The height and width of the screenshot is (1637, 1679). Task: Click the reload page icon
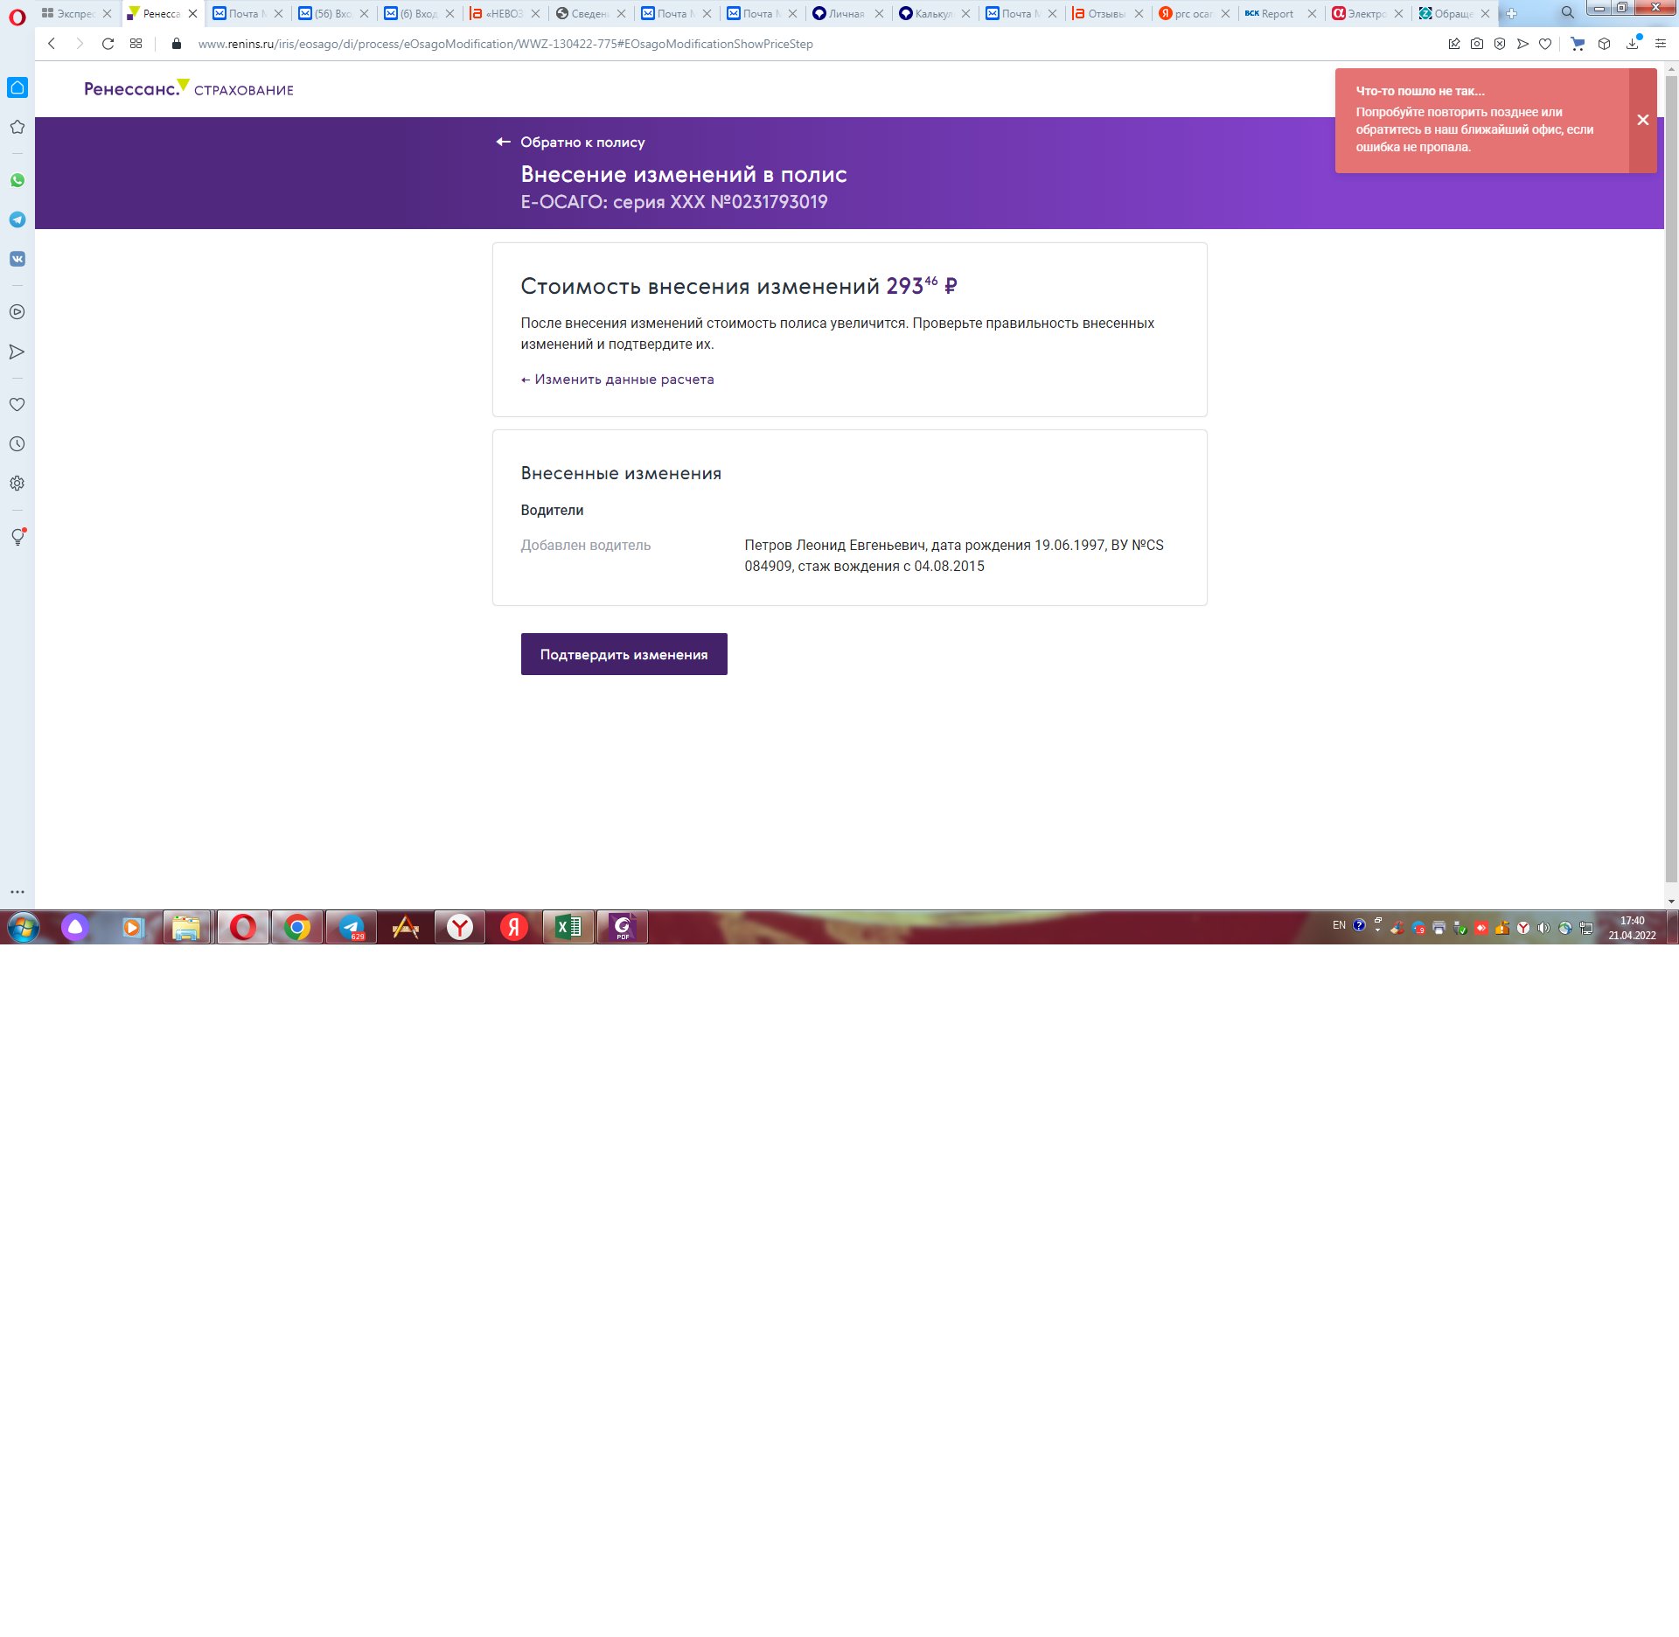[x=108, y=44]
